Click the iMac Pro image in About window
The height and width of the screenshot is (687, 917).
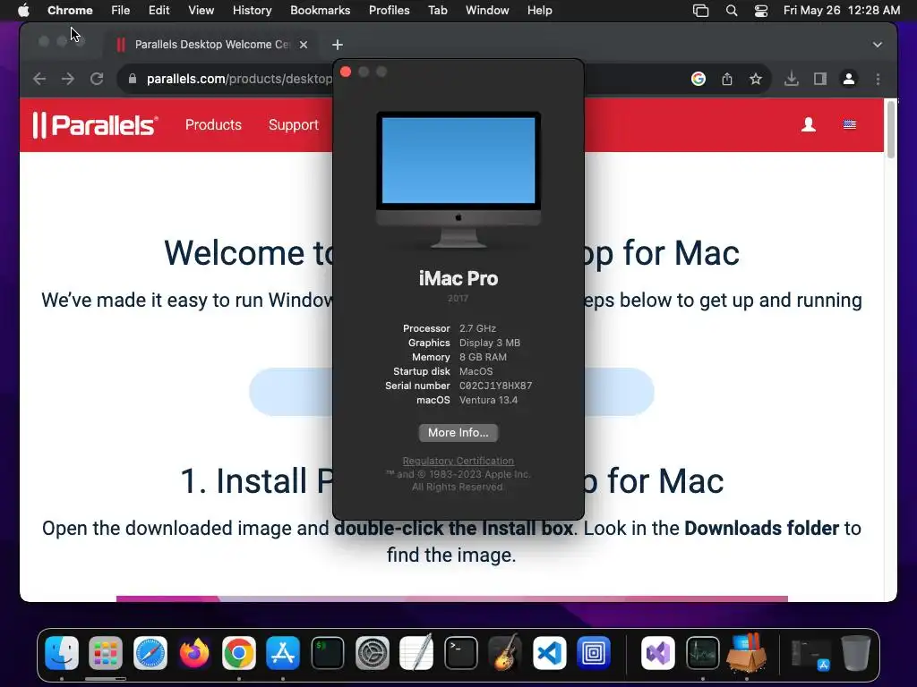458,180
